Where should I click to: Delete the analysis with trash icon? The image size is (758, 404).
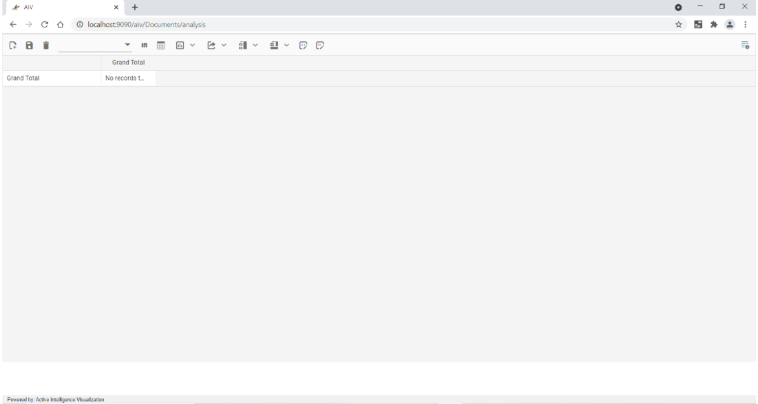(x=46, y=45)
